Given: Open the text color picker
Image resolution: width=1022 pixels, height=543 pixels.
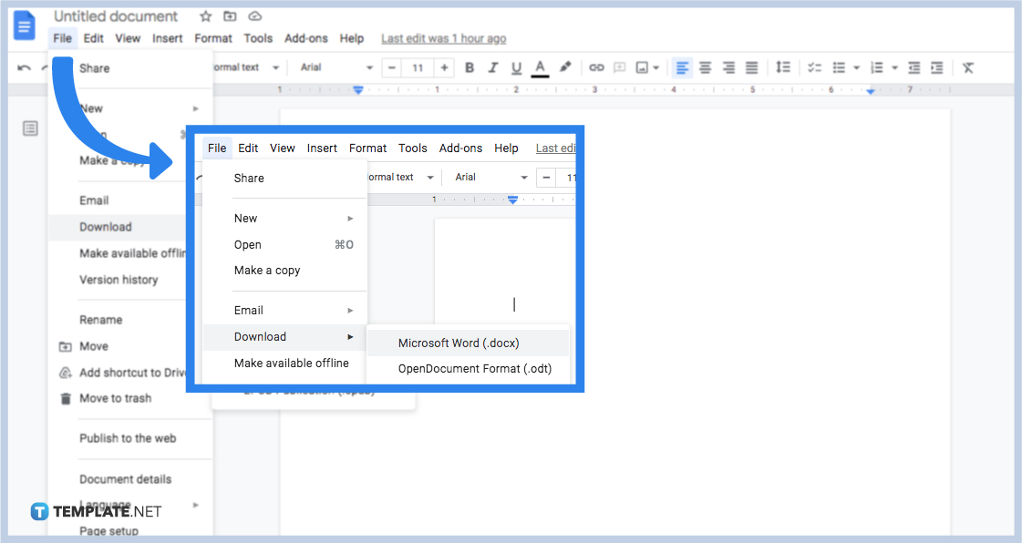Looking at the screenshot, I should (x=539, y=67).
